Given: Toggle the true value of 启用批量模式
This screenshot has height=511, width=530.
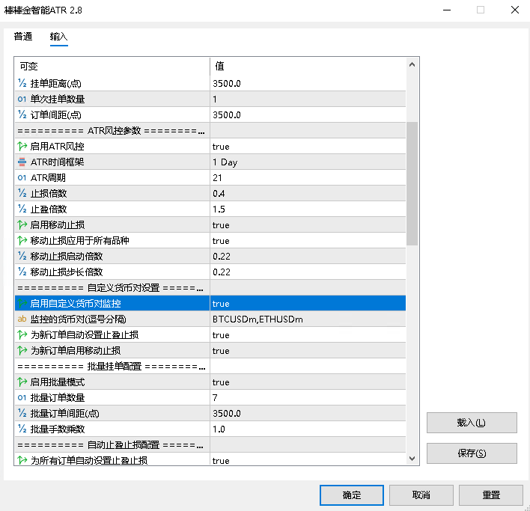Looking at the screenshot, I should [308, 382].
